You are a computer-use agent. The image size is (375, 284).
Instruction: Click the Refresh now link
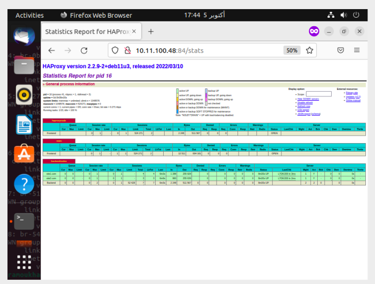pyautogui.click(x=304, y=106)
